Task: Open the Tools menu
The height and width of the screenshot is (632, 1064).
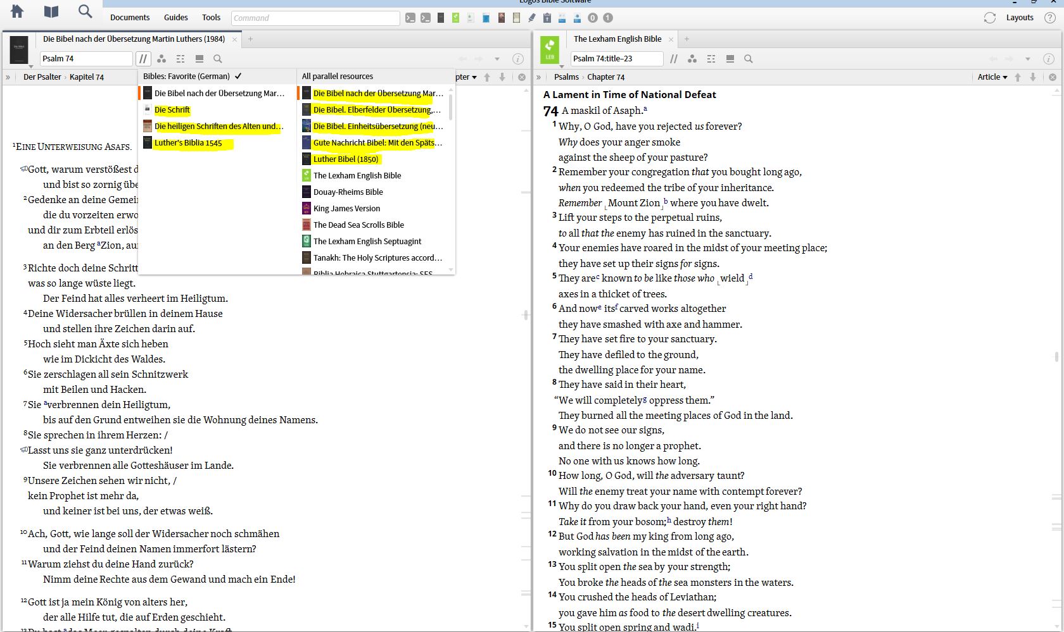Action: pyautogui.click(x=212, y=18)
